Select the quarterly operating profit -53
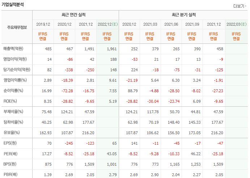 pos(135,59)
